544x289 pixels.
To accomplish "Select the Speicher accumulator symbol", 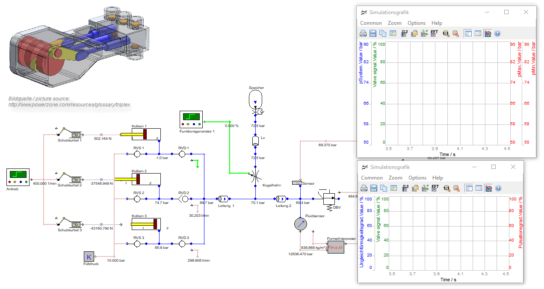I will [256, 99].
